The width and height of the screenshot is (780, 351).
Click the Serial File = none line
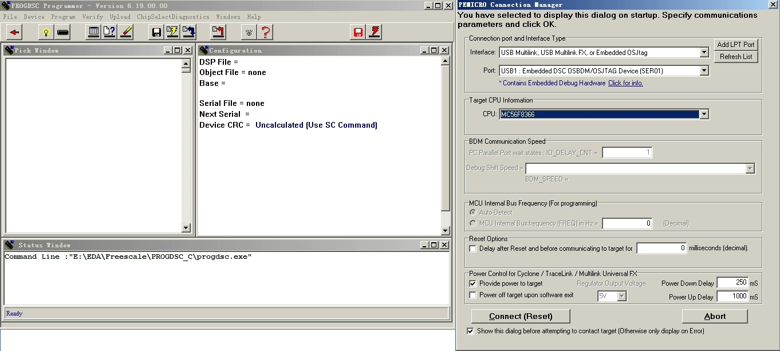[232, 103]
